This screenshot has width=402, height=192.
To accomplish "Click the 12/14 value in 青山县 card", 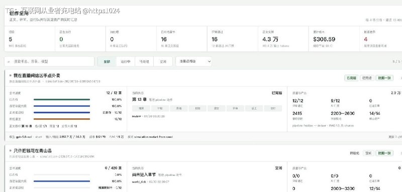I will [374, 188].
